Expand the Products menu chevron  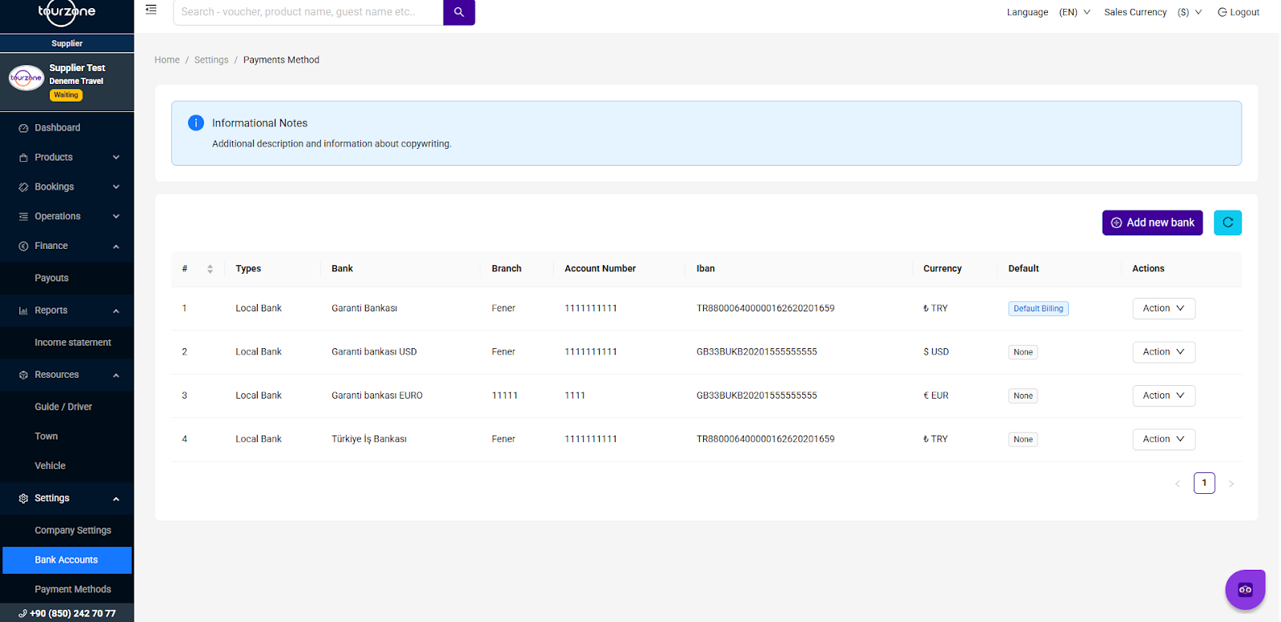tap(116, 158)
